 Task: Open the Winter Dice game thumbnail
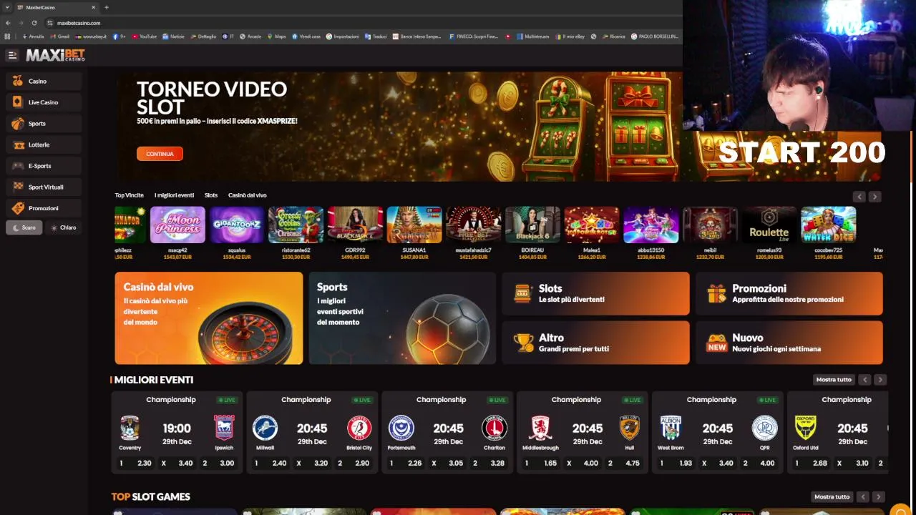(x=829, y=225)
